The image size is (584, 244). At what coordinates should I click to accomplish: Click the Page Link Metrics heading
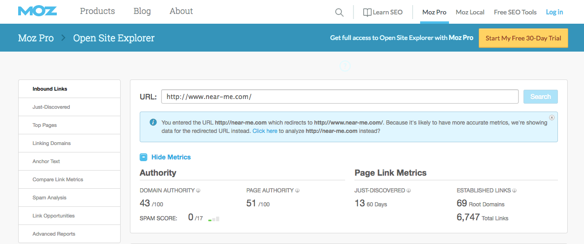(x=391, y=173)
